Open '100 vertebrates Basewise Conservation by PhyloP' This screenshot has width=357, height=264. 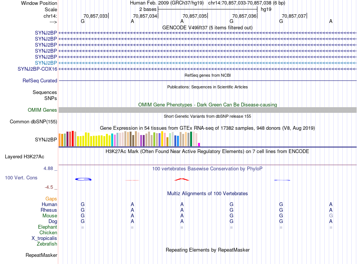pos(207,168)
